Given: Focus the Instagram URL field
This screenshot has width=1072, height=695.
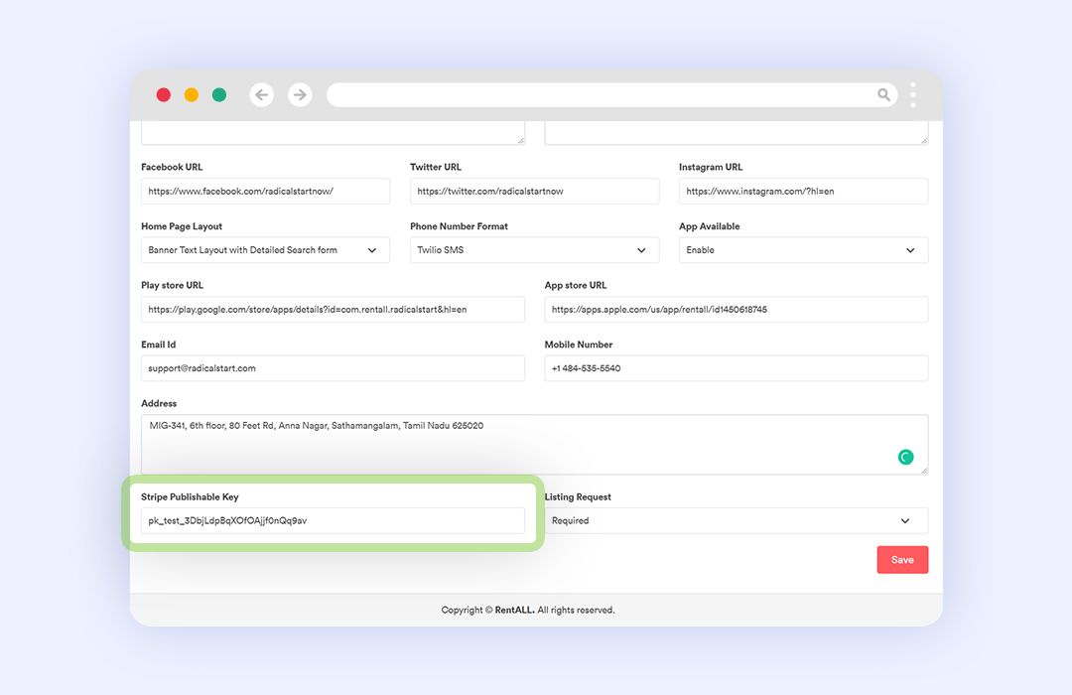Looking at the screenshot, I should 803,192.
